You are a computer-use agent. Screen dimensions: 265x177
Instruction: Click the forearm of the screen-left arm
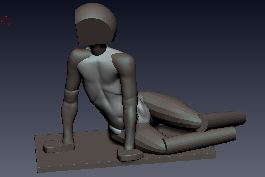click(x=68, y=118)
